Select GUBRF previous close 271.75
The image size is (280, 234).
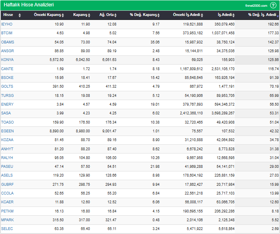58,185
